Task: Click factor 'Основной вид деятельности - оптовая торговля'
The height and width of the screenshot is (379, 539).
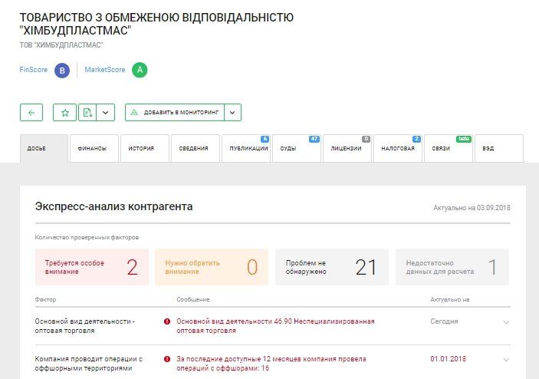Action: click(84, 326)
